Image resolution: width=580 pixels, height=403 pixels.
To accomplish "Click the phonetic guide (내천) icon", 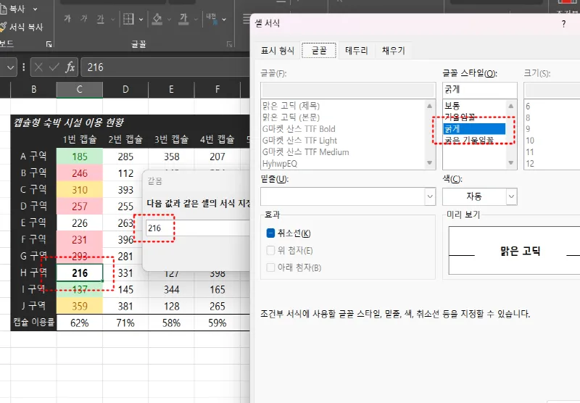I will pos(212,19).
